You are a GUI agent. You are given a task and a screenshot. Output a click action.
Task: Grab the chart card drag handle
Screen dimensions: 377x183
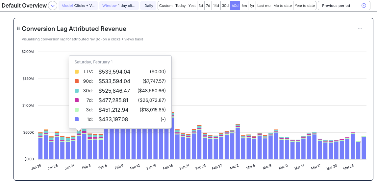pos(18,29)
